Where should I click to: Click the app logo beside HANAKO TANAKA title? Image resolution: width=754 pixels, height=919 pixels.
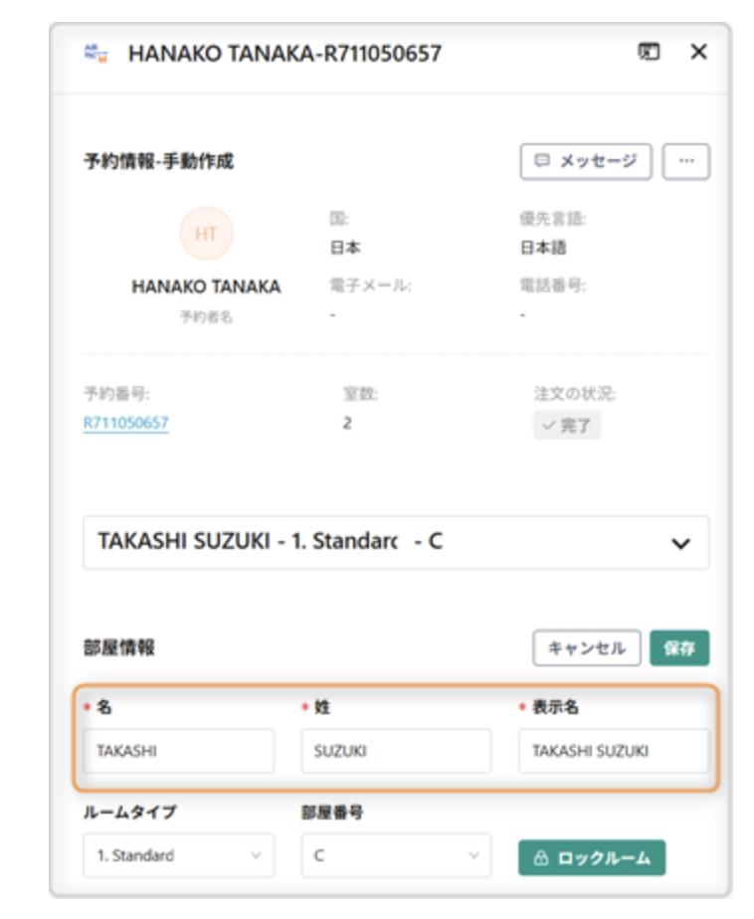tap(96, 53)
